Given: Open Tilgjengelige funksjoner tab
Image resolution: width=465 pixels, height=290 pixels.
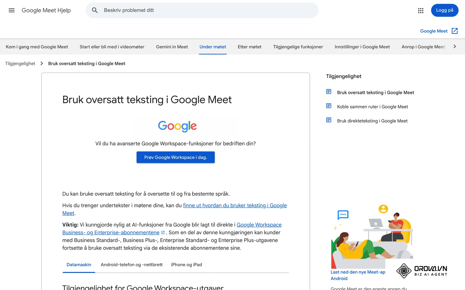Looking at the screenshot, I should pyautogui.click(x=298, y=47).
